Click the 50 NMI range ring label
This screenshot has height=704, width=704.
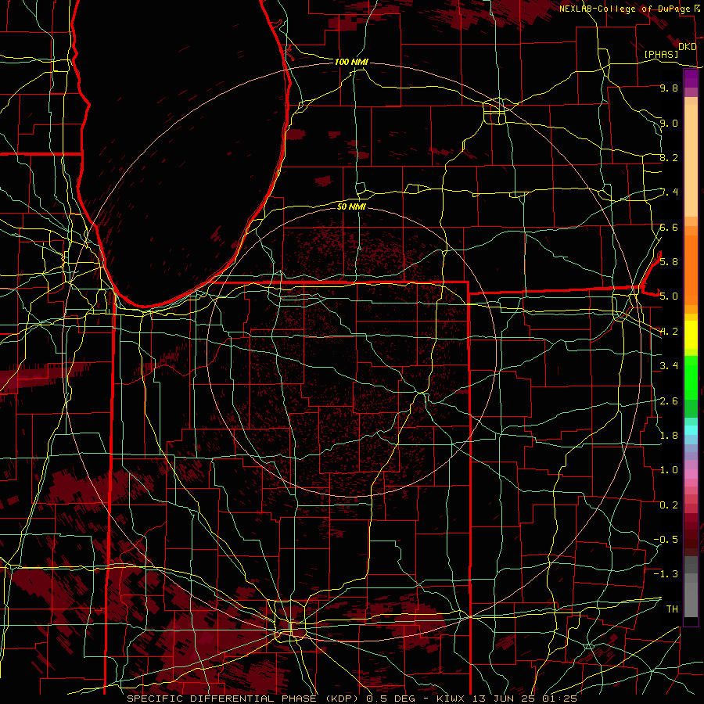[x=351, y=207]
